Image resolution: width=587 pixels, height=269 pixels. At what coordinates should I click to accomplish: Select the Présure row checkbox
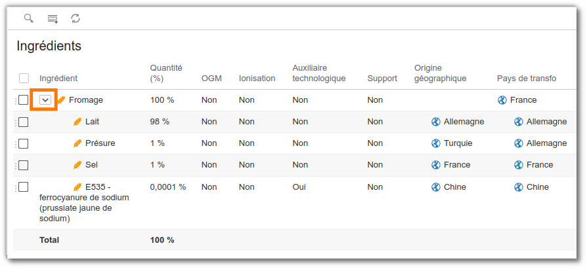(x=23, y=143)
